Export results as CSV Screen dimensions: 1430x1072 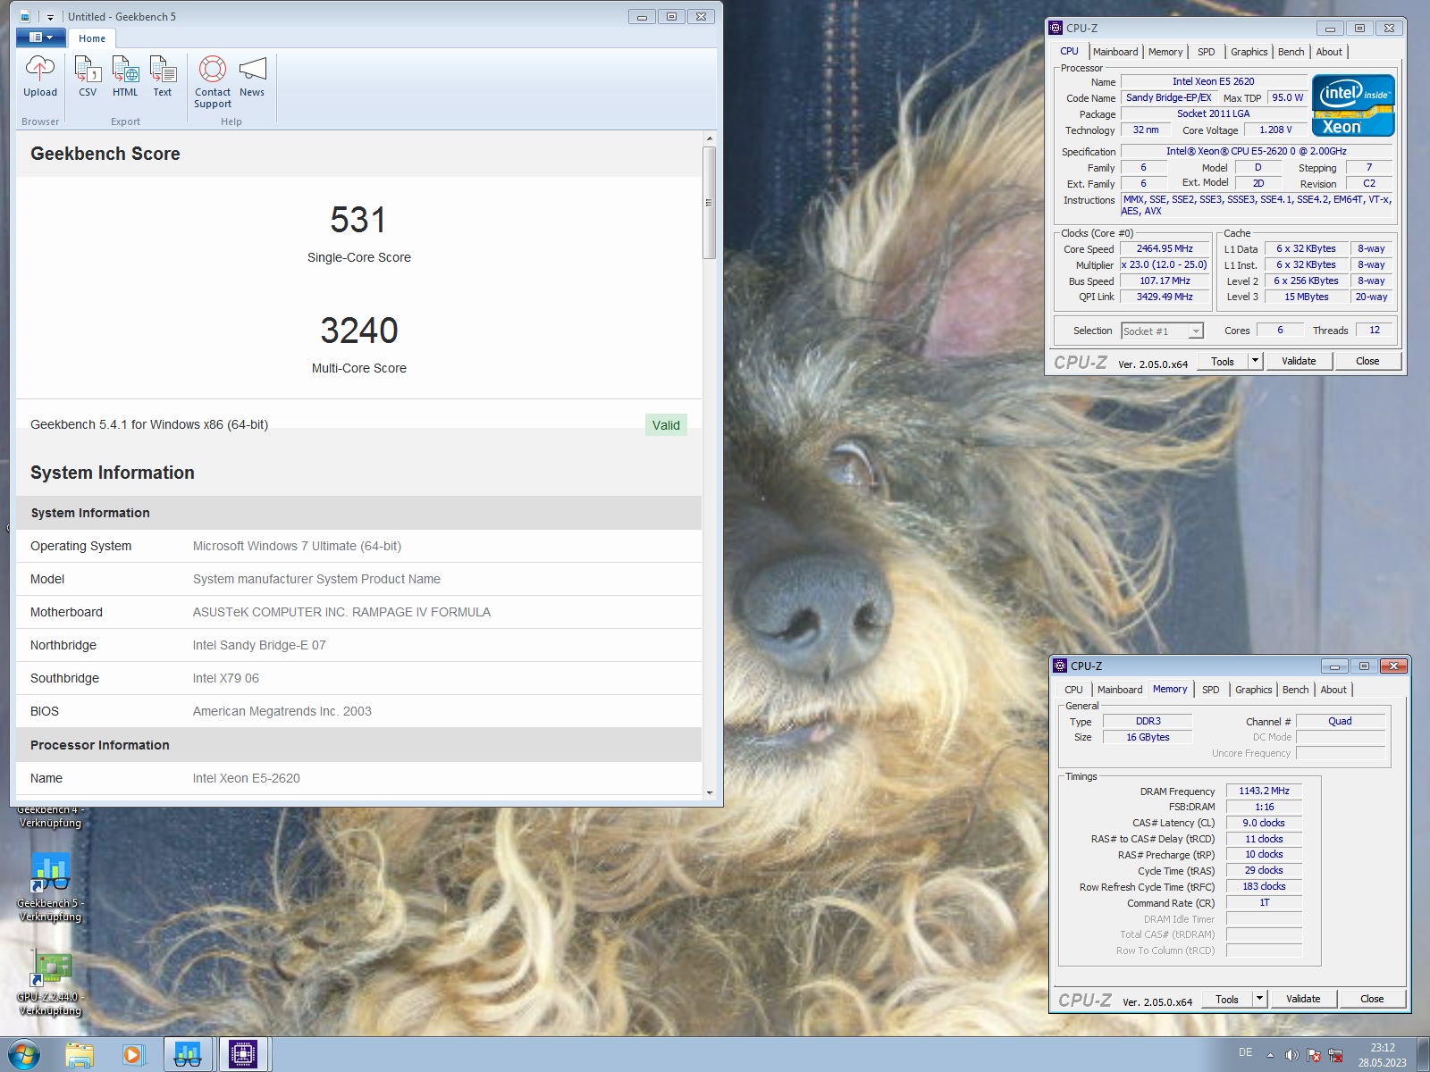click(x=88, y=77)
